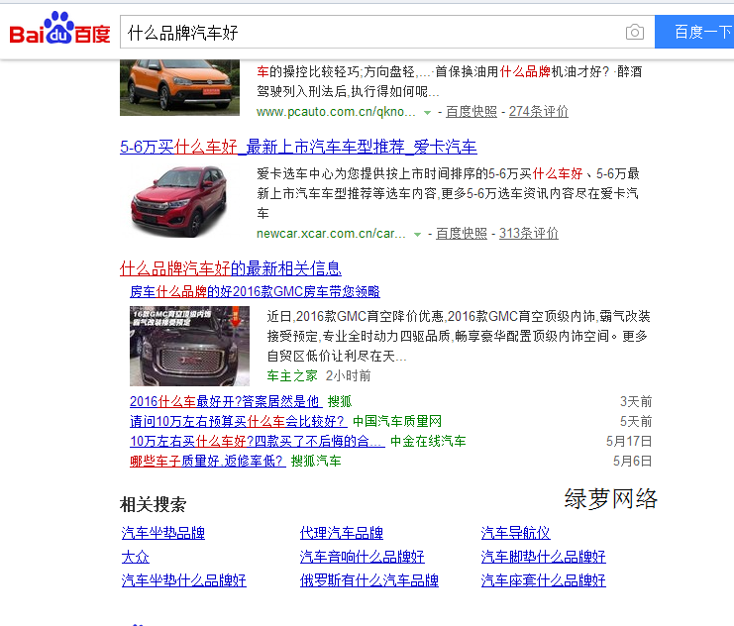Click the 相关搜索 section heading
The image size is (734, 626).
(x=154, y=504)
